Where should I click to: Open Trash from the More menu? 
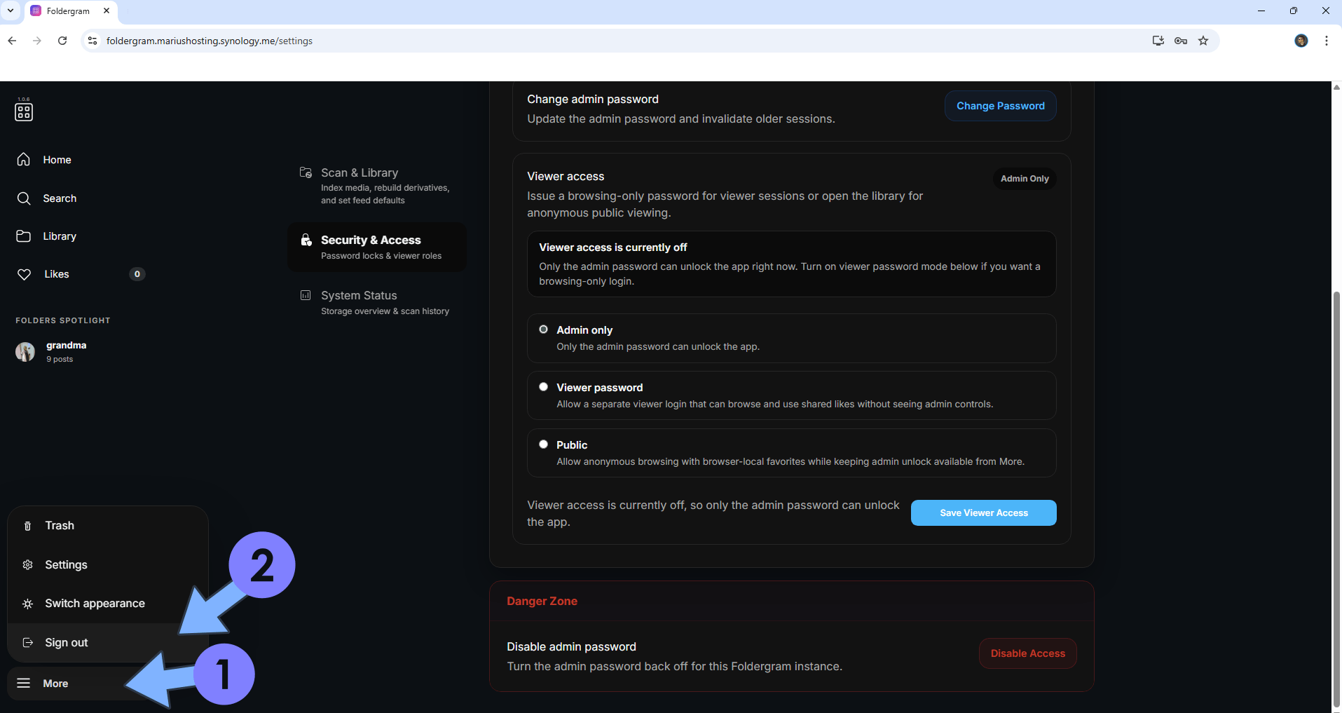tap(59, 526)
